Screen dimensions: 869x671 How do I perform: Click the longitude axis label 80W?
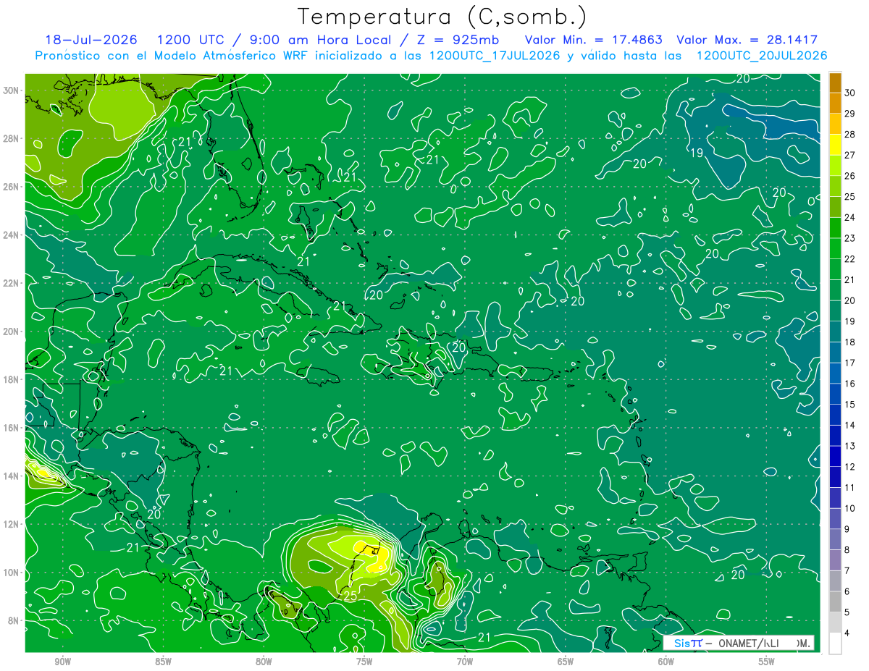[264, 662]
